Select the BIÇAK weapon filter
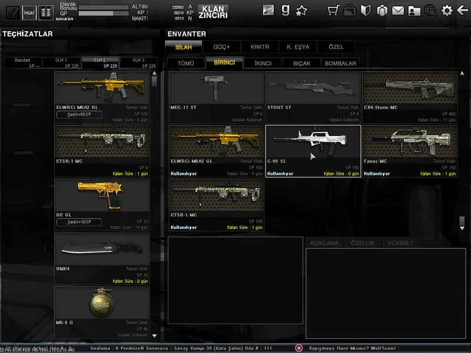Screen dimensions: 471x353 click(301, 63)
